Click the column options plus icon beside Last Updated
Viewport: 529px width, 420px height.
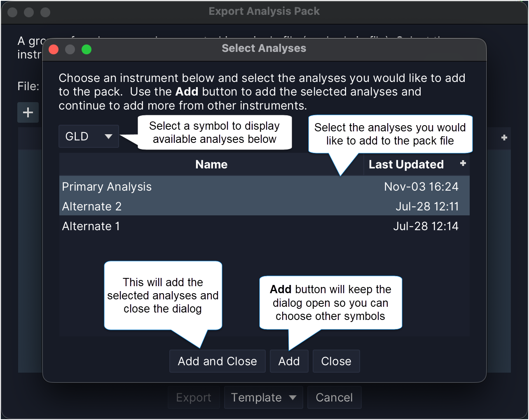click(463, 163)
